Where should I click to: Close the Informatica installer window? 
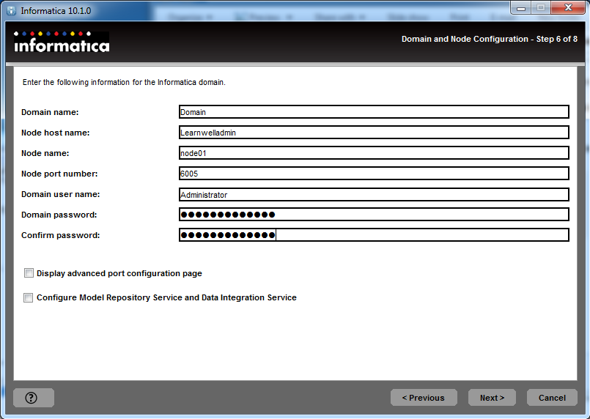[569, 7]
